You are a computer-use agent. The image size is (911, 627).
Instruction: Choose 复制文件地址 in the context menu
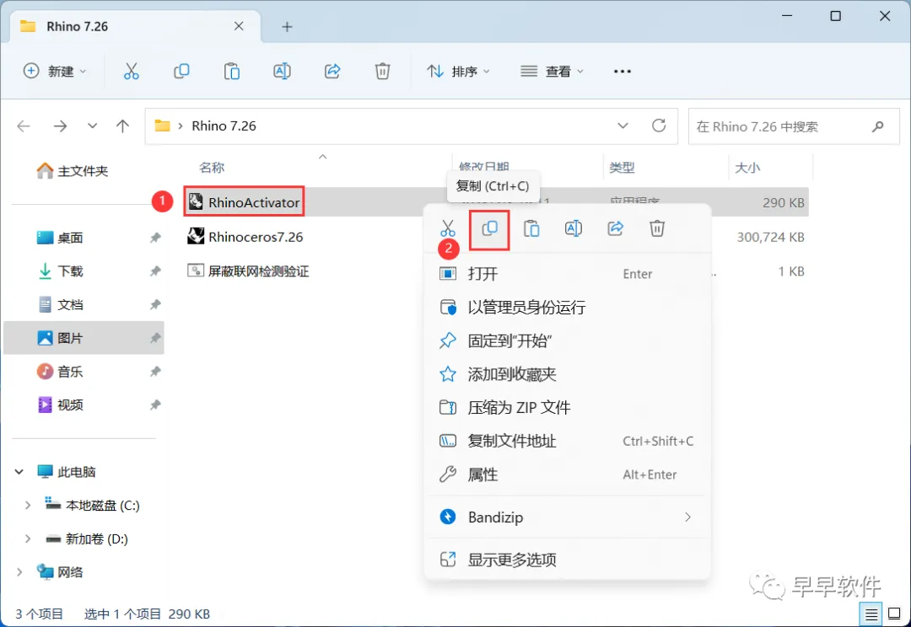coord(567,442)
